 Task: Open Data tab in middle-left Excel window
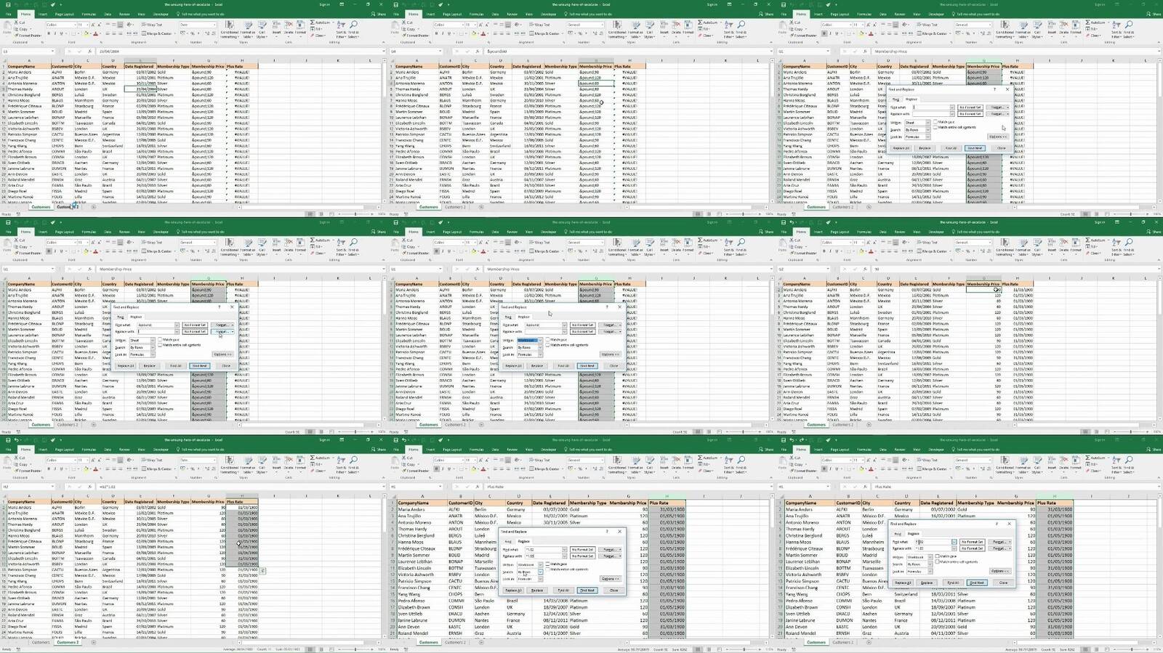(x=108, y=232)
